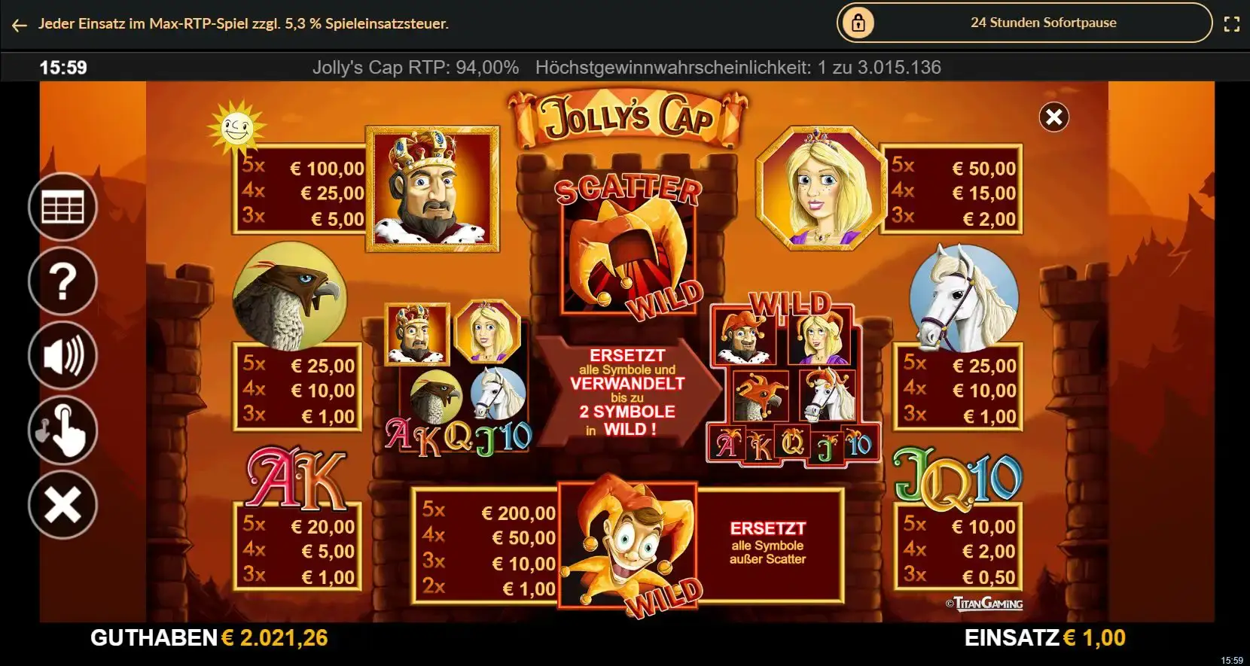Screen dimensions: 1250x666
Task: Close the left side menu with X
Action: pyautogui.click(x=62, y=505)
